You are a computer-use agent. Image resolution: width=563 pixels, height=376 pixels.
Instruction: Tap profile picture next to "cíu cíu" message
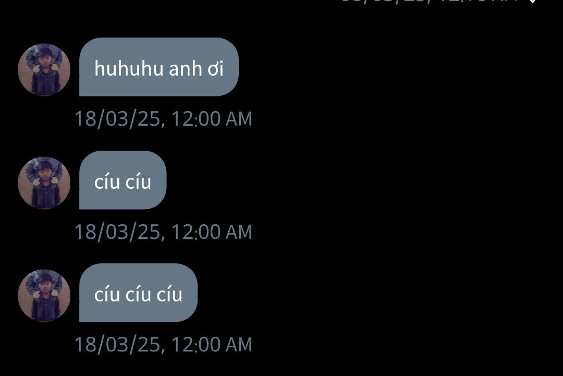pyautogui.click(x=44, y=183)
